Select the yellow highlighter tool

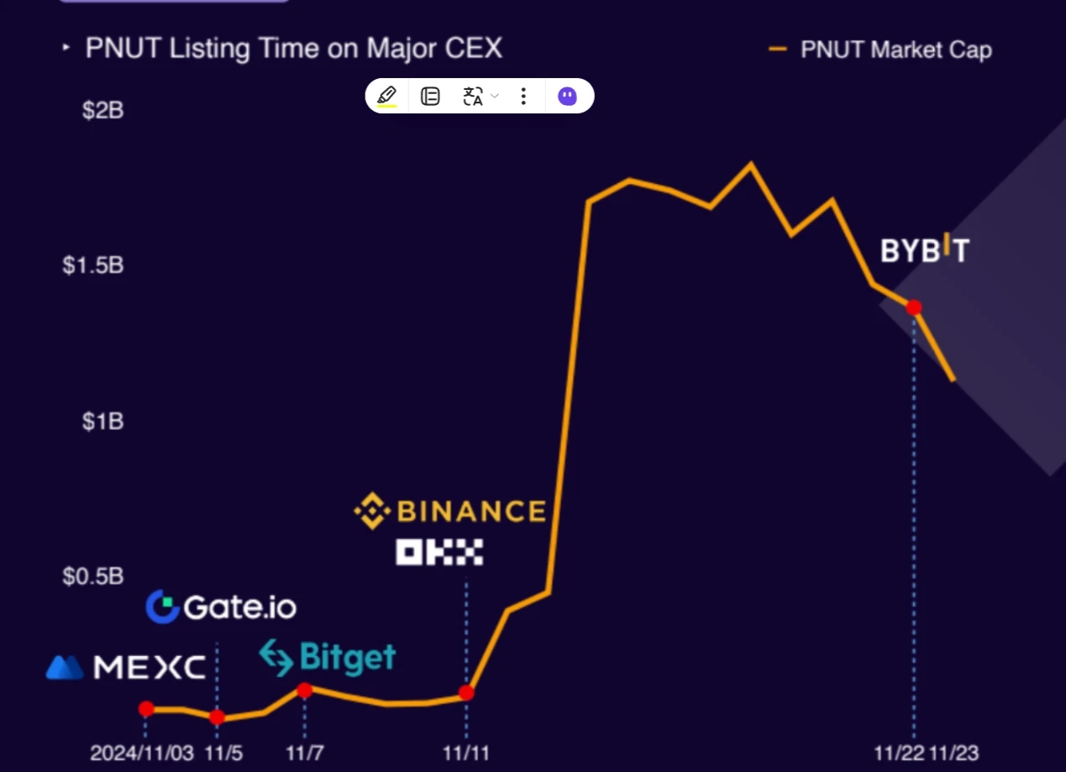386,96
